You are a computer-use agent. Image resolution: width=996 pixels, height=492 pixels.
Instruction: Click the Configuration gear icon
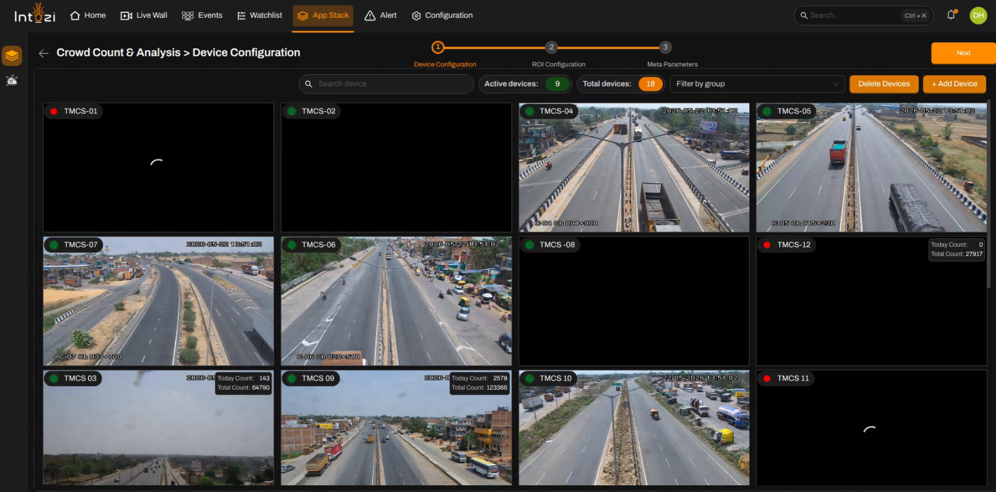[416, 16]
